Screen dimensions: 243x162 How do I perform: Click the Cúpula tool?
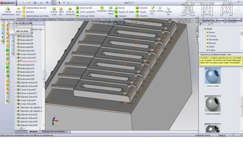[x=141, y=12]
